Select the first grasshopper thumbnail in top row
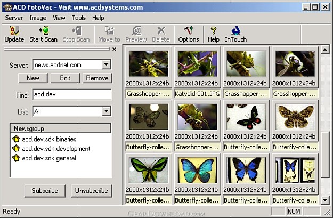This screenshot has height=218, width=333. (149, 63)
